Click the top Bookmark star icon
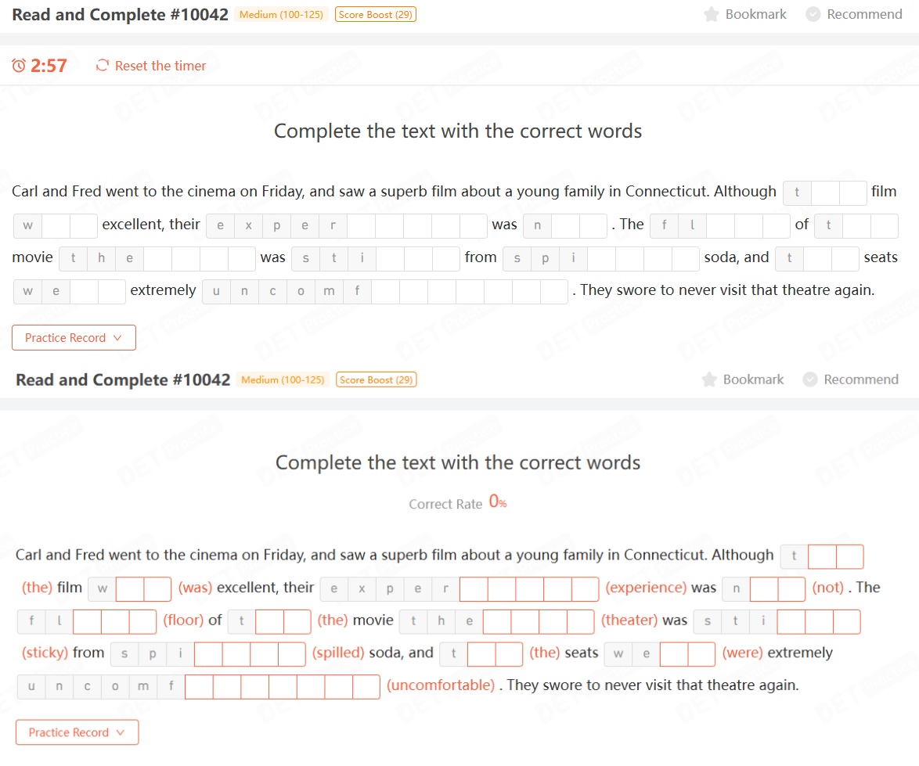The height and width of the screenshot is (766, 919). tap(711, 14)
